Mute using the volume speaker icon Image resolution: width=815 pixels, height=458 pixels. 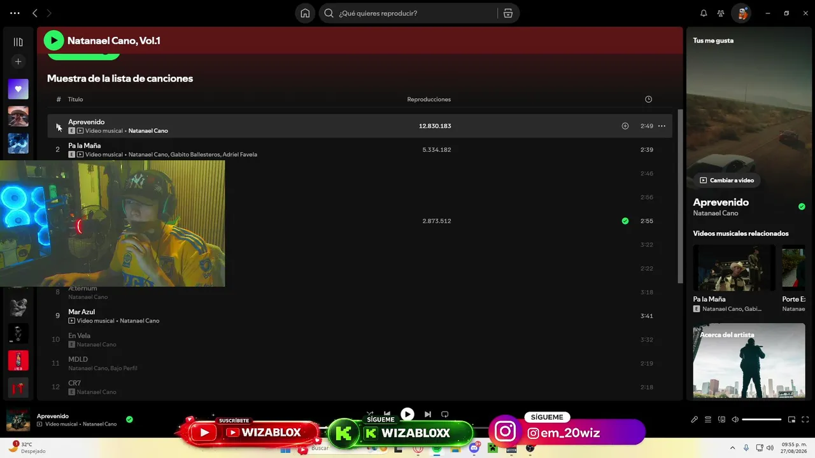click(x=735, y=420)
